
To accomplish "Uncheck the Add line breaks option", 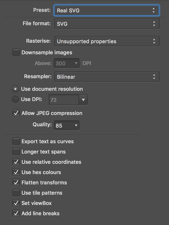I will 16,213.
